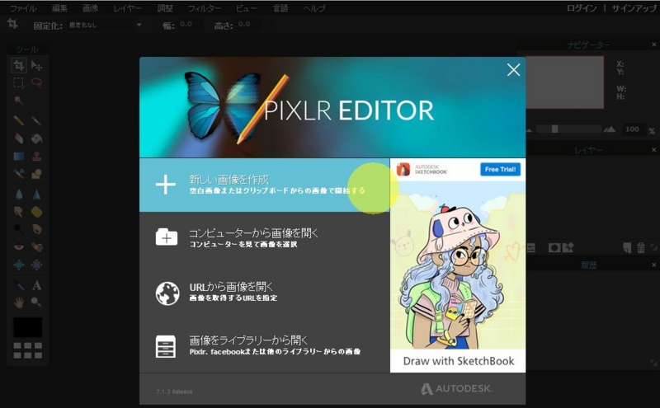This screenshot has height=408, width=660.
Task: Select the Spot Heal bandage tool
Action: (x=36, y=247)
